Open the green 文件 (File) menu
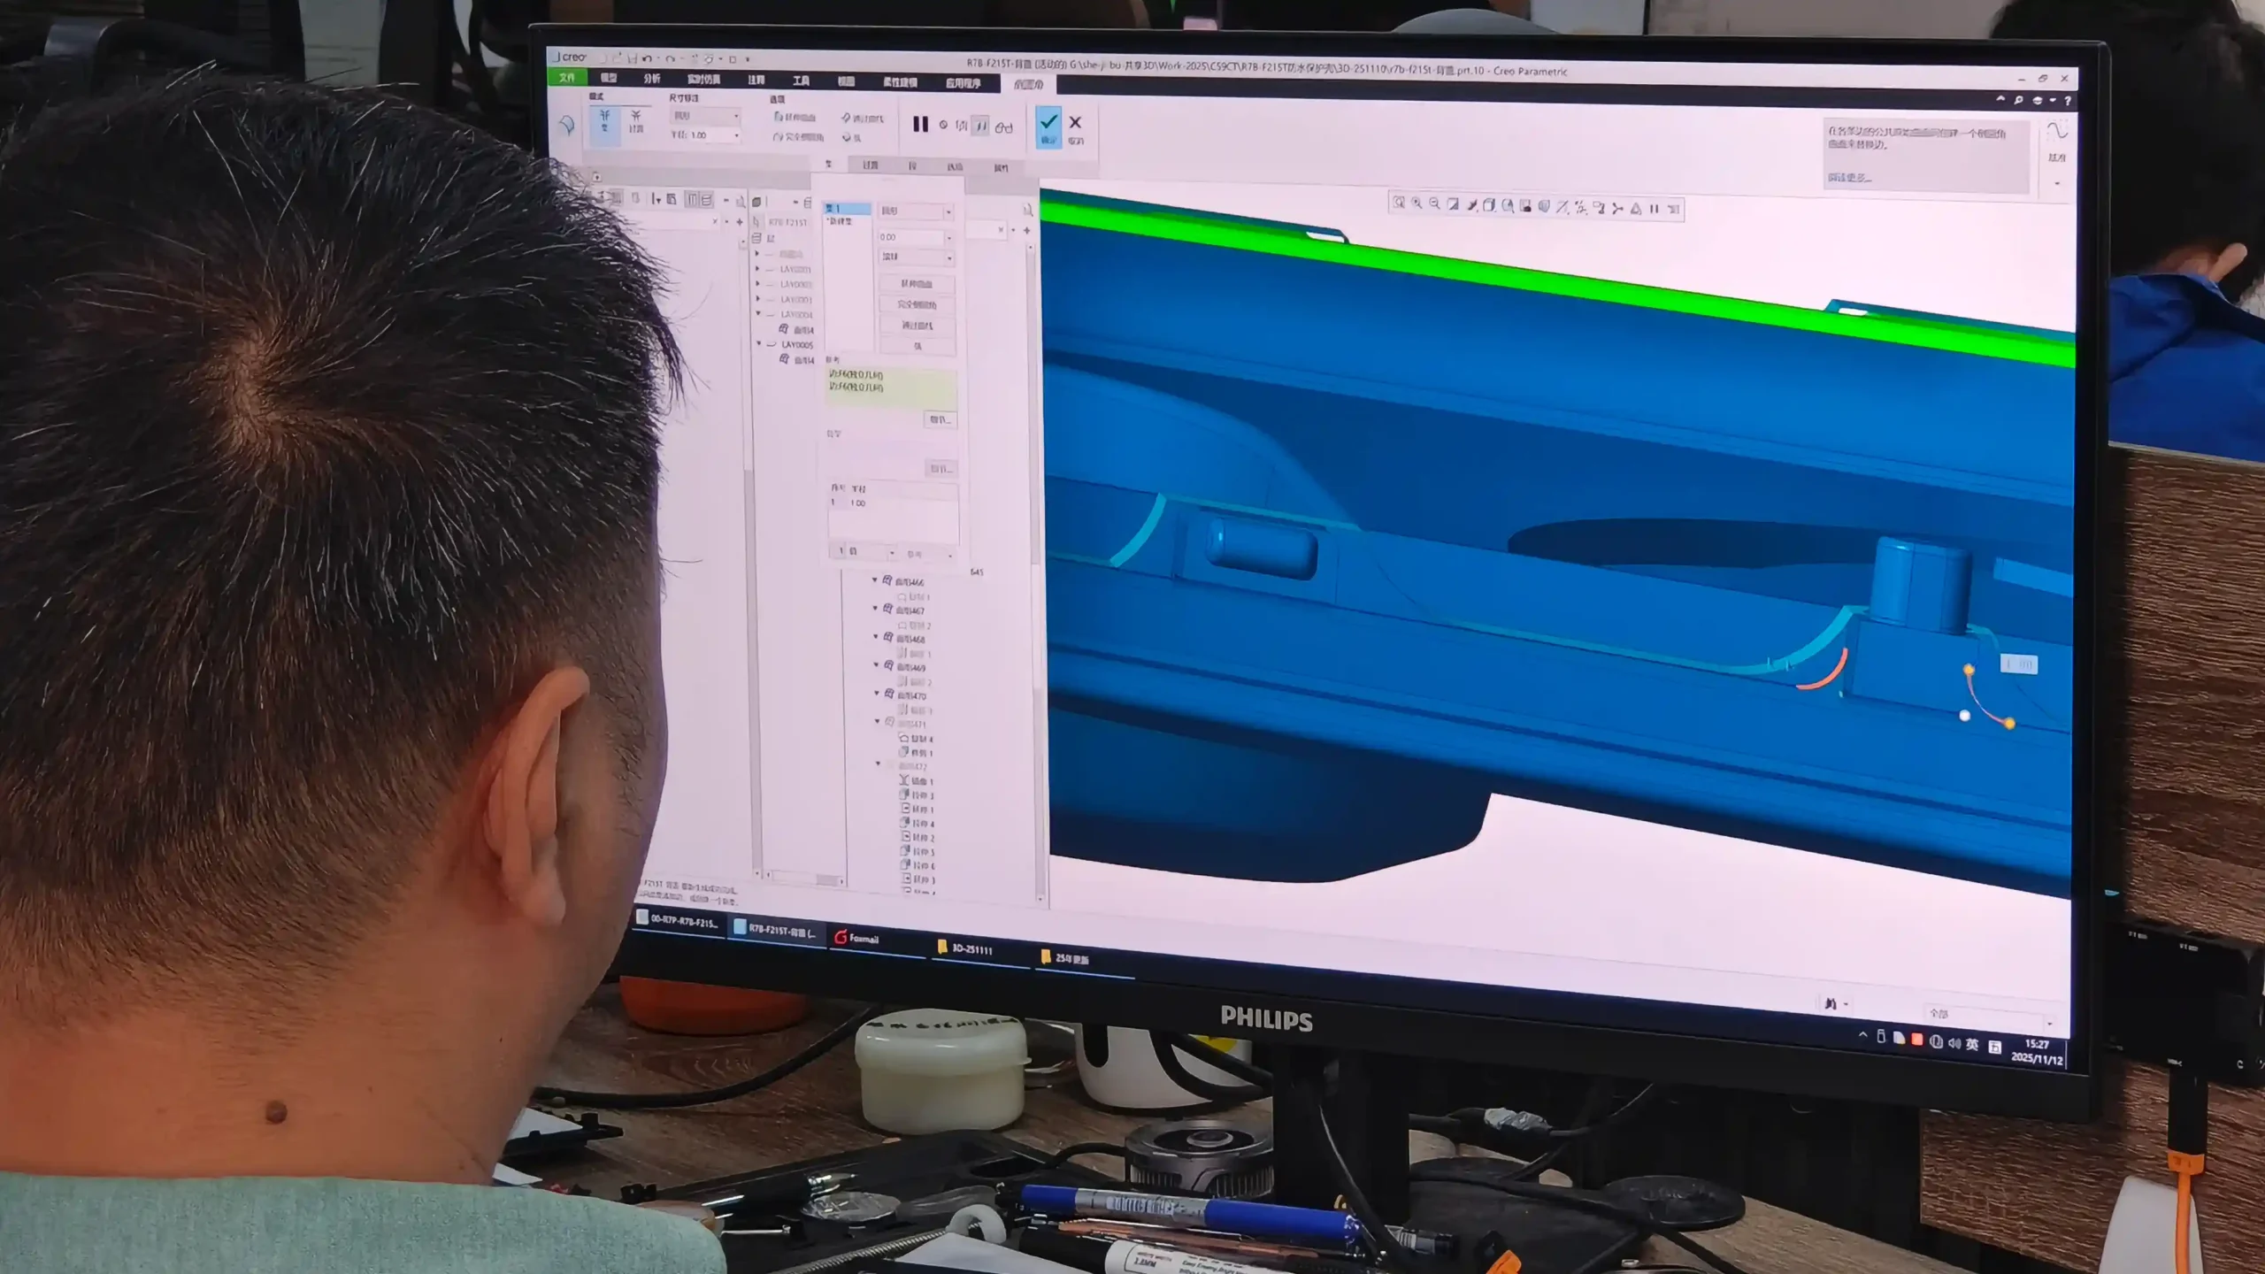 click(567, 78)
